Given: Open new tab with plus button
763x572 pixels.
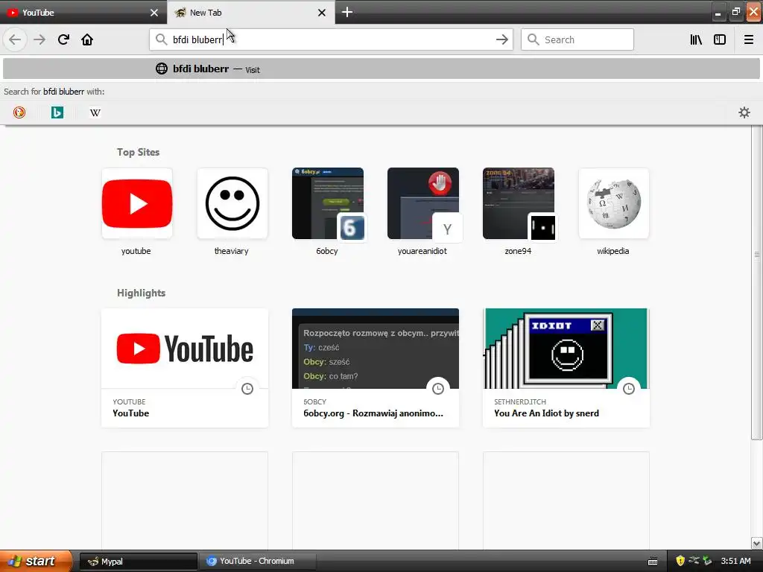Looking at the screenshot, I should [347, 12].
